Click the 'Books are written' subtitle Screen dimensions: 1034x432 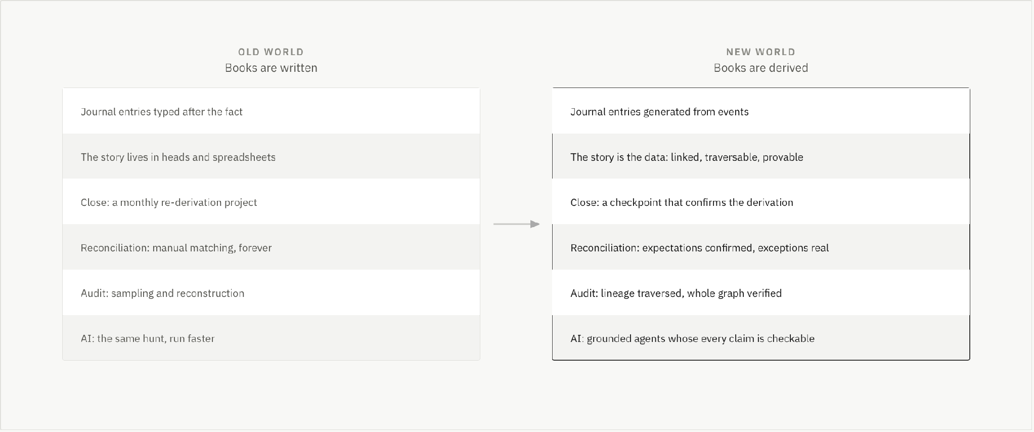271,68
